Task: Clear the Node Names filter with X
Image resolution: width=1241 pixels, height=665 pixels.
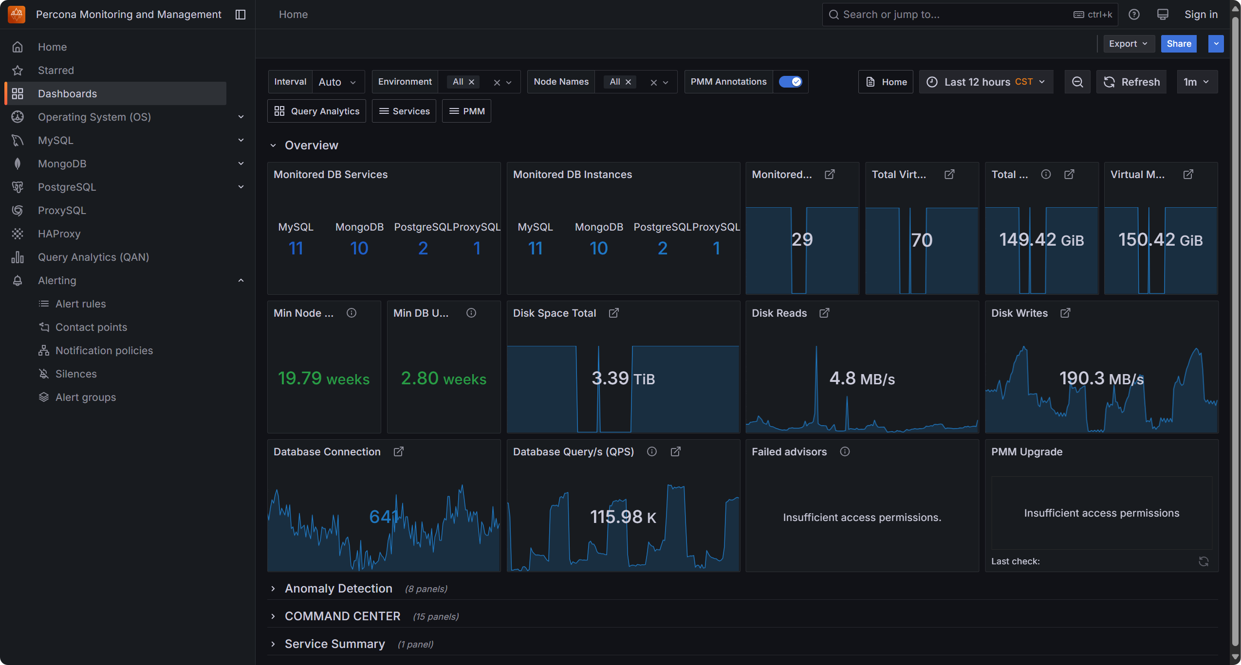Action: click(x=654, y=82)
